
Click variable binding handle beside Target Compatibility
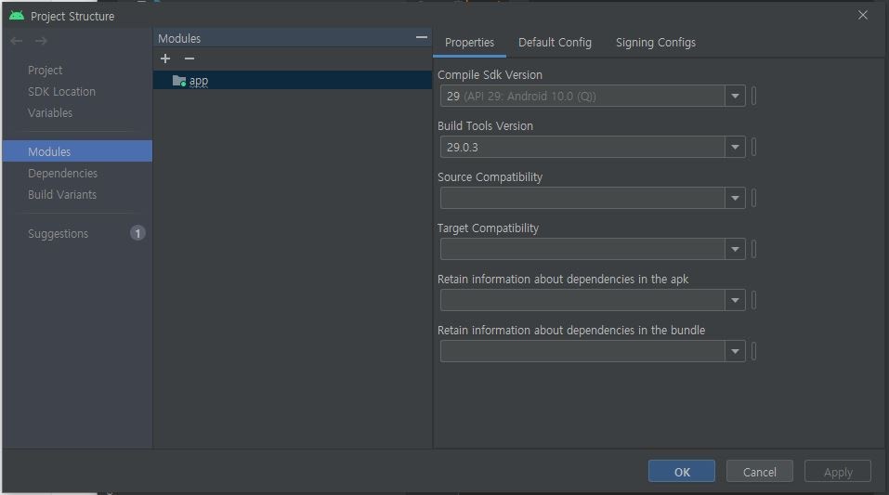pos(753,249)
